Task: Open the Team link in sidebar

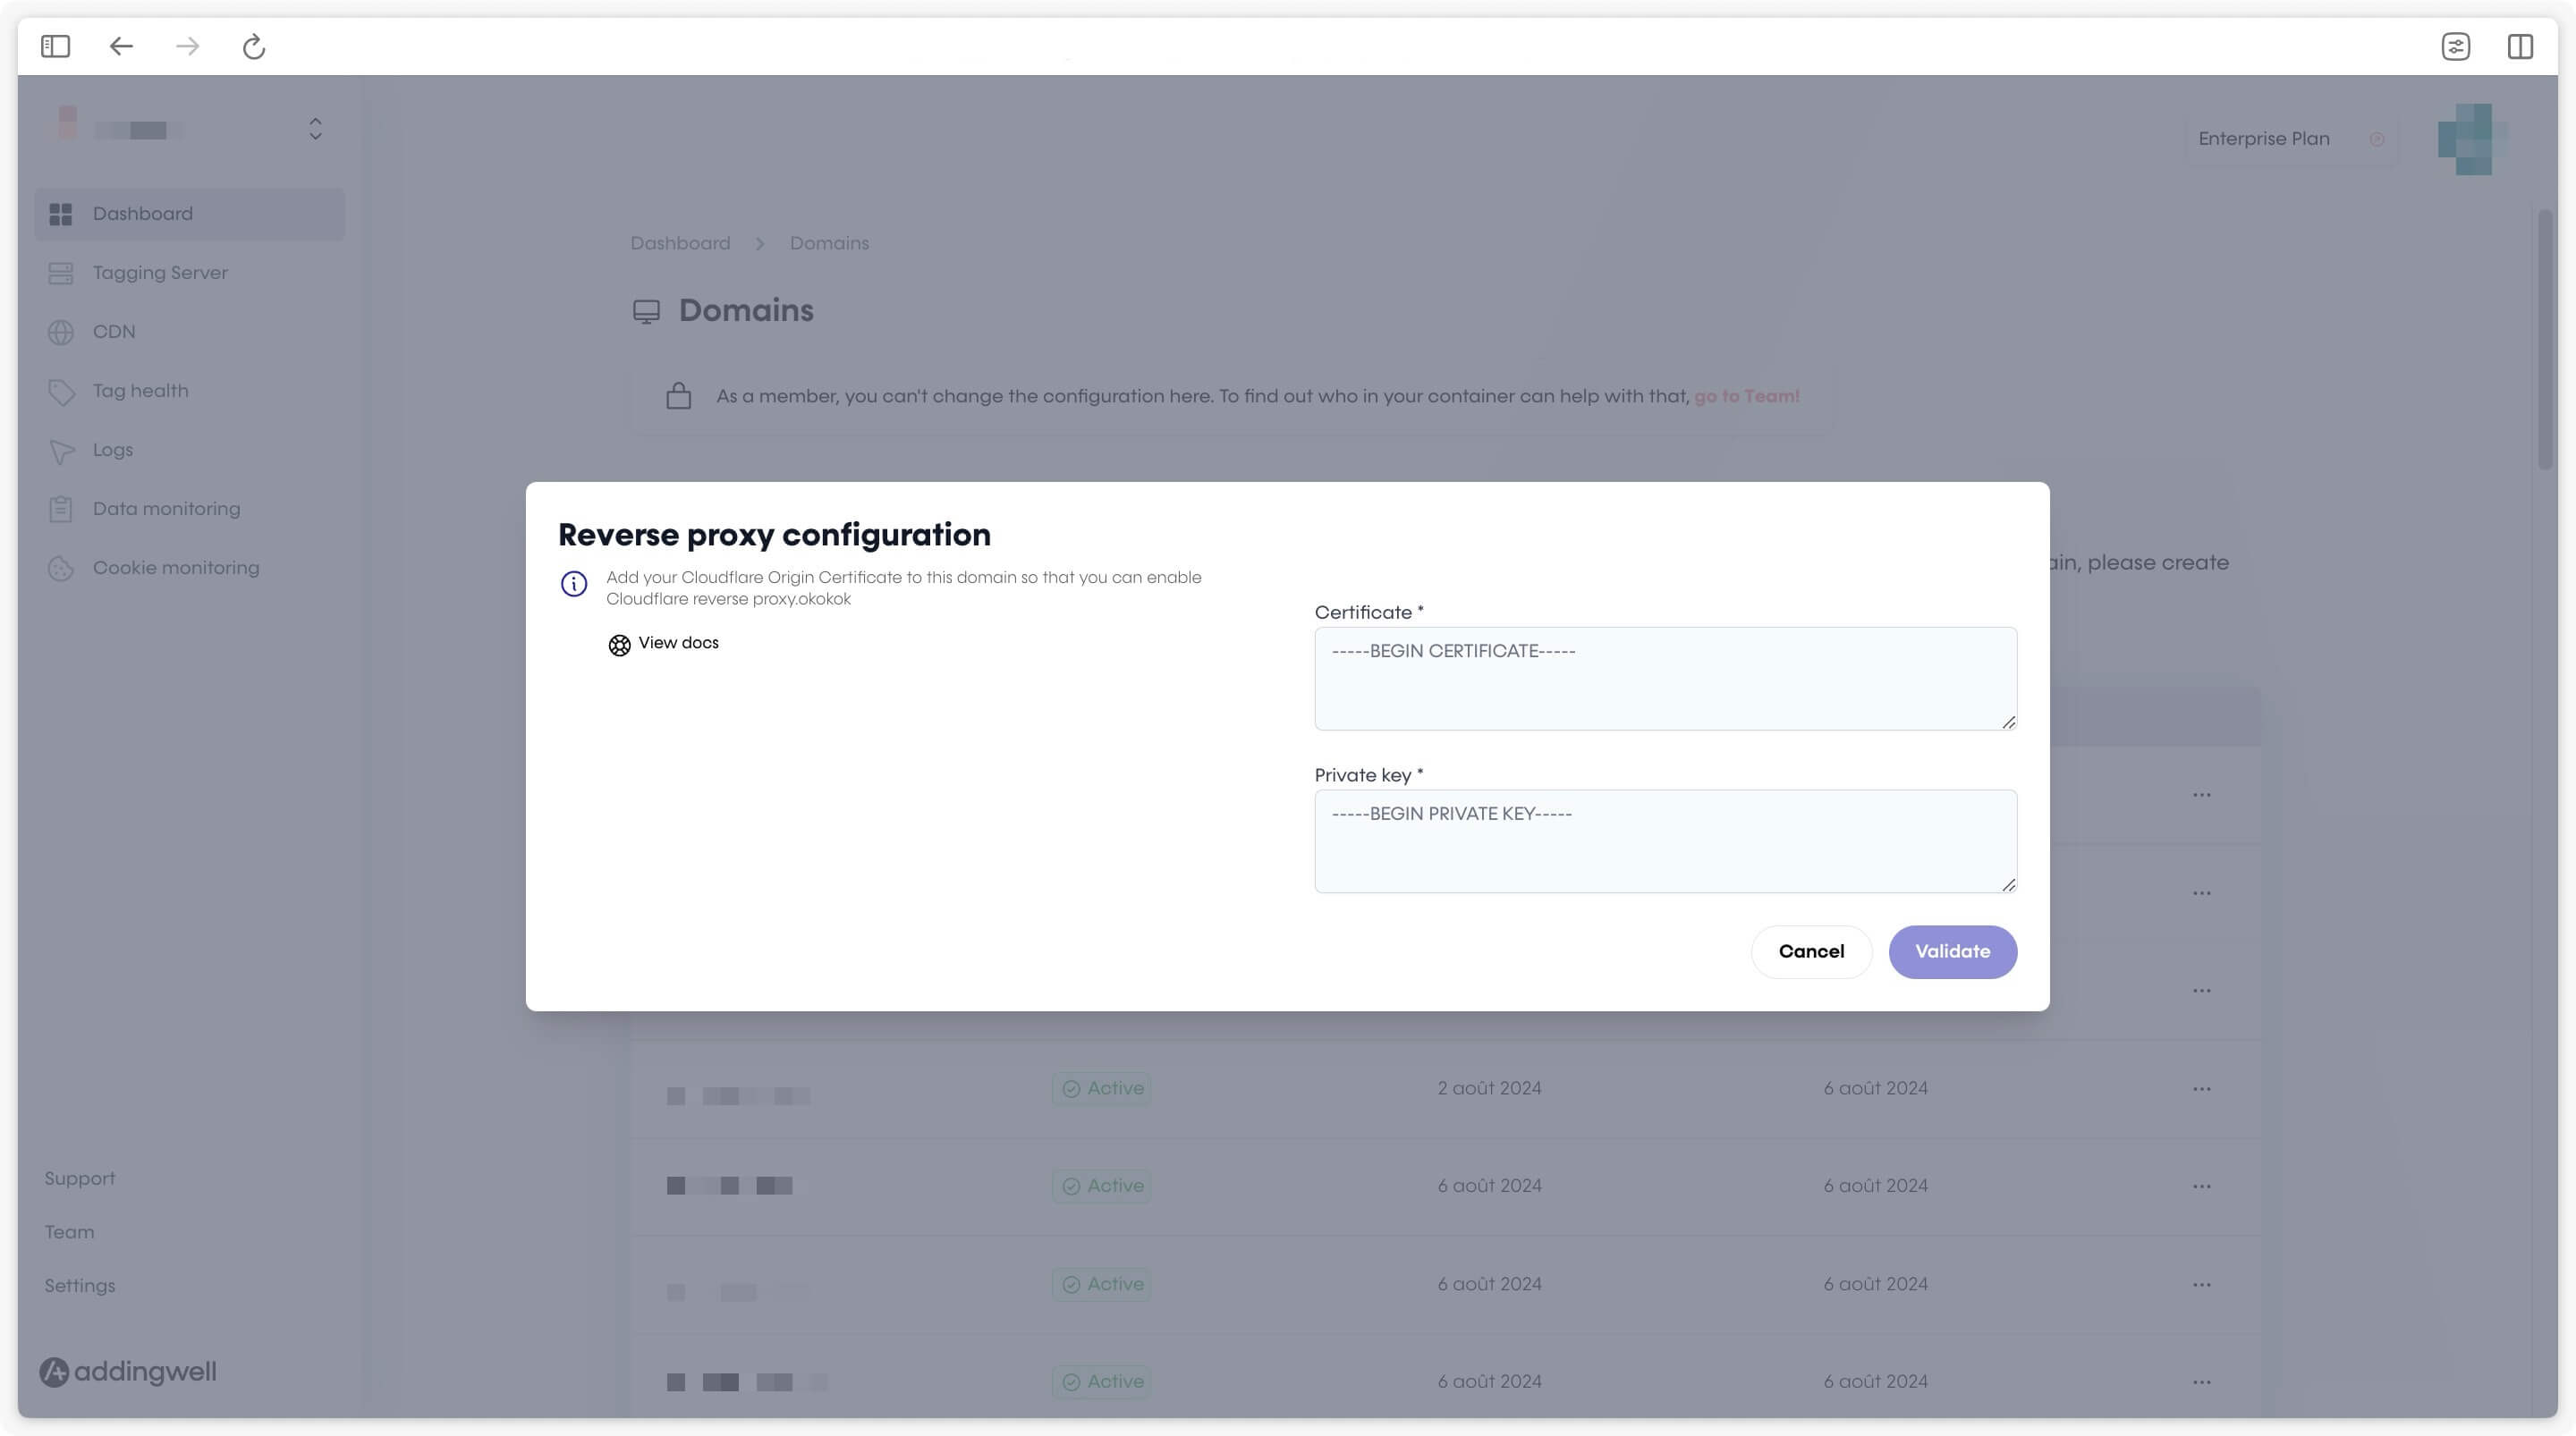Action: click(69, 1232)
